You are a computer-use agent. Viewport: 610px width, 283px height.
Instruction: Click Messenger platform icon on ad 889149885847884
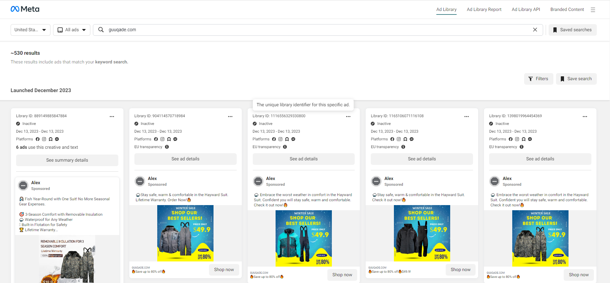[x=57, y=139]
